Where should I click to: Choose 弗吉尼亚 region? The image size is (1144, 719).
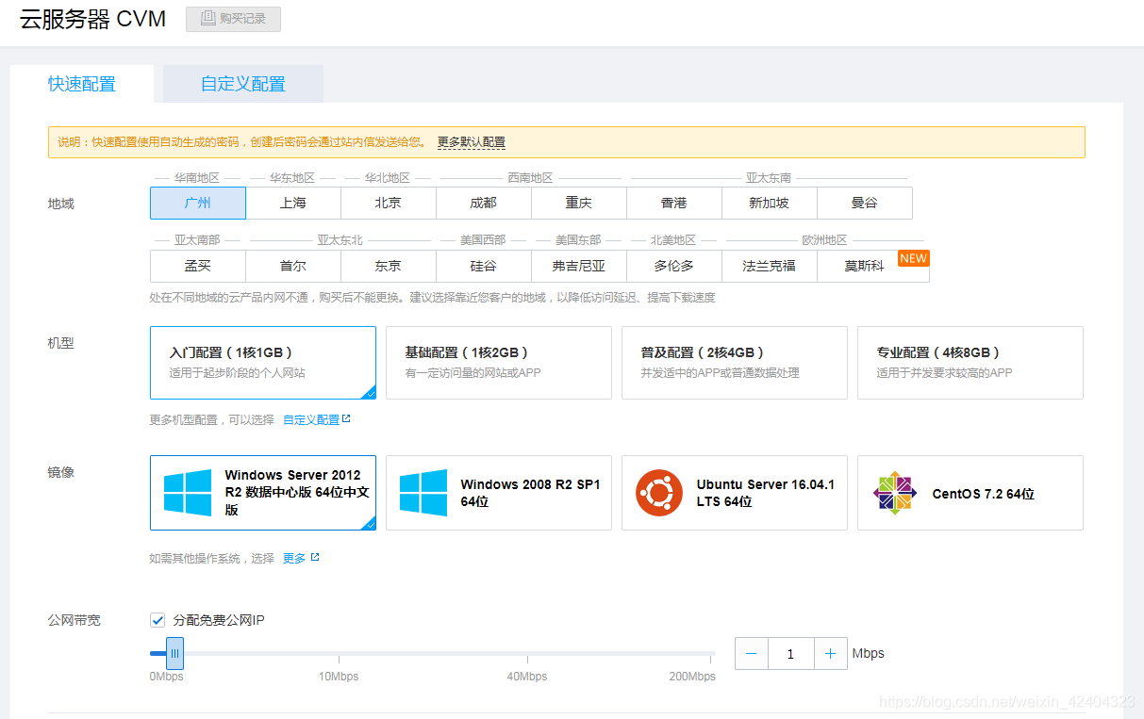tap(579, 266)
